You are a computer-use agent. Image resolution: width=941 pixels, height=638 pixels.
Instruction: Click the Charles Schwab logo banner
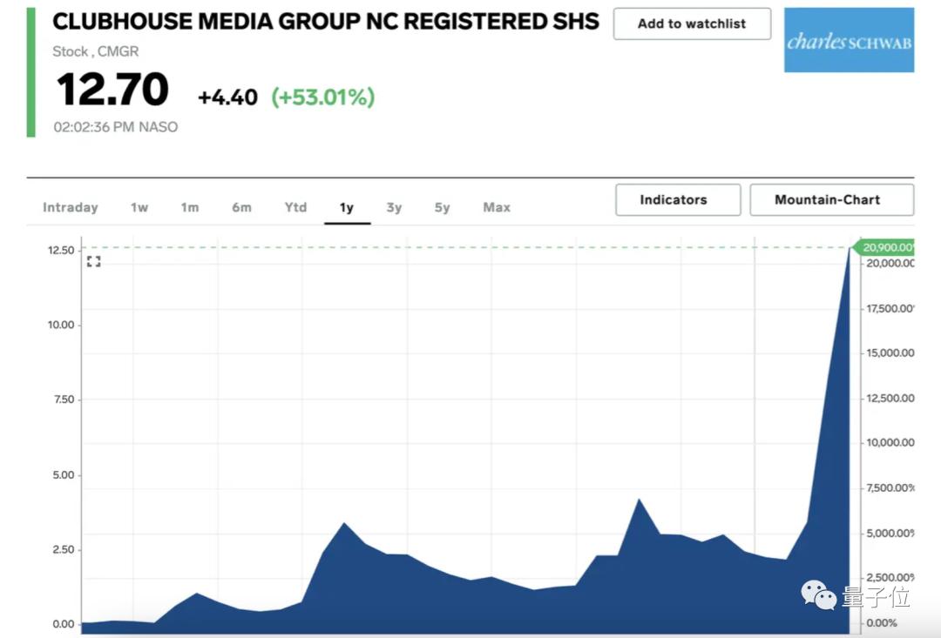(849, 40)
